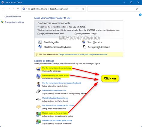Refresh the address bar location
Image resolution: width=142 pixels, height=127 pixels.
click(x=83, y=9)
